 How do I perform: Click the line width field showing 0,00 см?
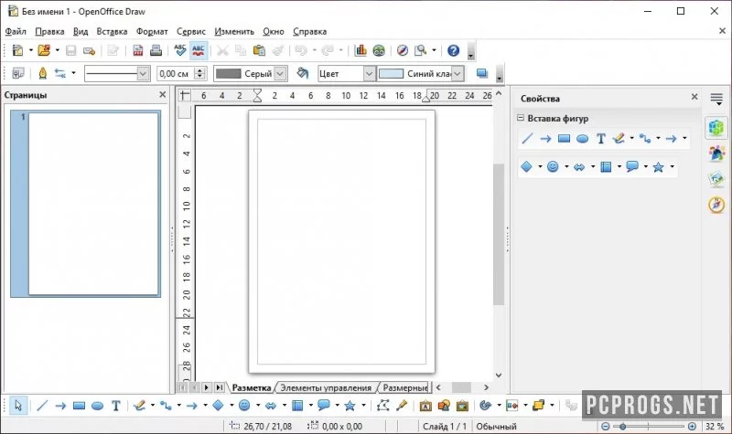tap(176, 73)
